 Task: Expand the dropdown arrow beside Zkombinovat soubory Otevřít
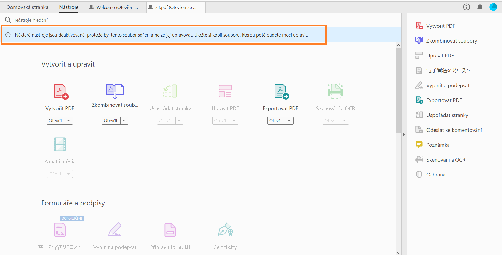124,121
